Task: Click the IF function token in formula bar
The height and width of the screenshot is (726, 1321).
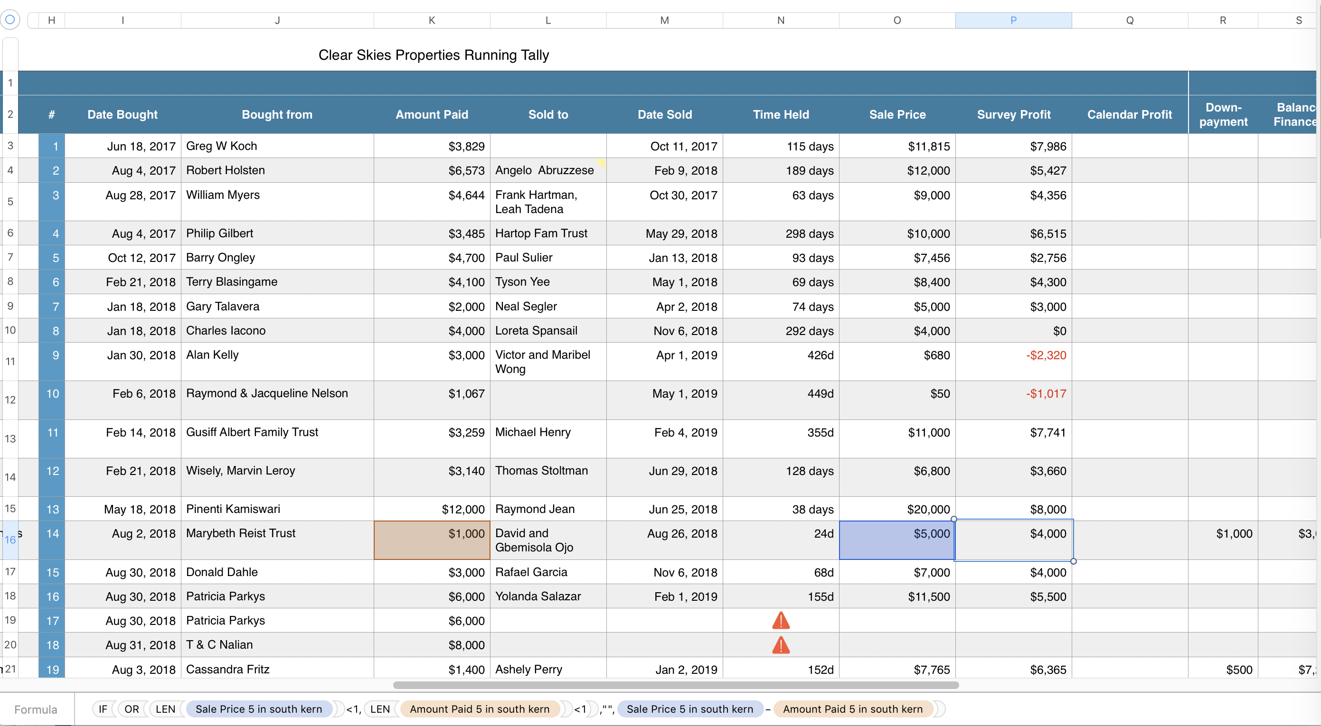Action: click(x=103, y=709)
